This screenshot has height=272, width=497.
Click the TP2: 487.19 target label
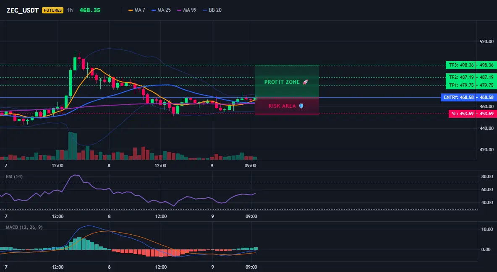(460, 77)
